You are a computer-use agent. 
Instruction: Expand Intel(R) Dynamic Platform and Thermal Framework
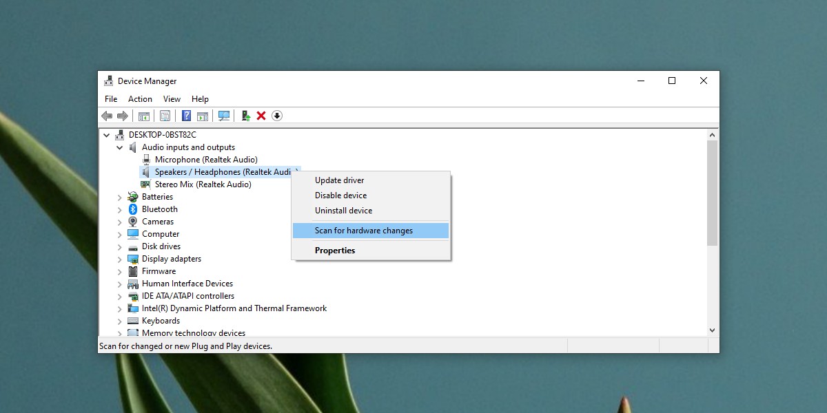coord(119,308)
